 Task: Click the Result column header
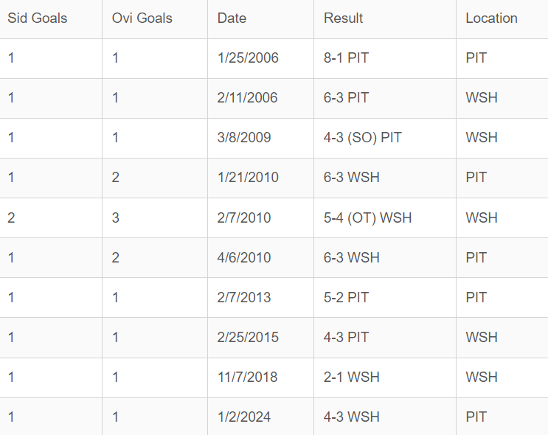tap(343, 18)
